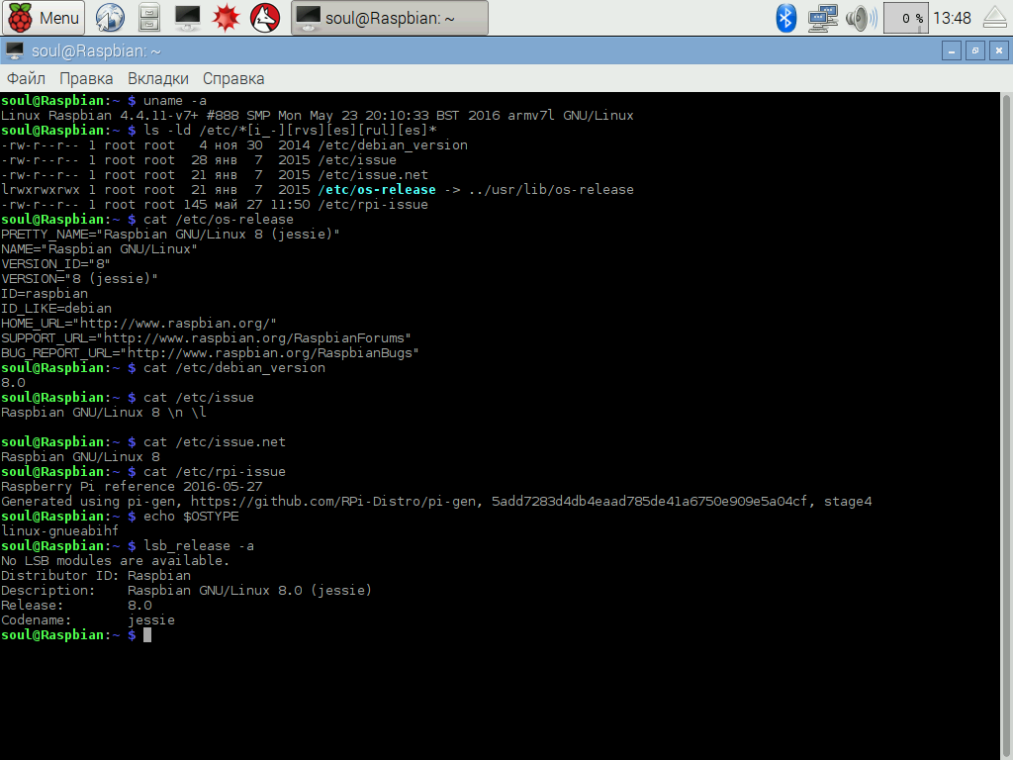Viewport: 1013px width, 760px height.
Task: Click the terminal icon in the title bar
Action: [x=14, y=50]
